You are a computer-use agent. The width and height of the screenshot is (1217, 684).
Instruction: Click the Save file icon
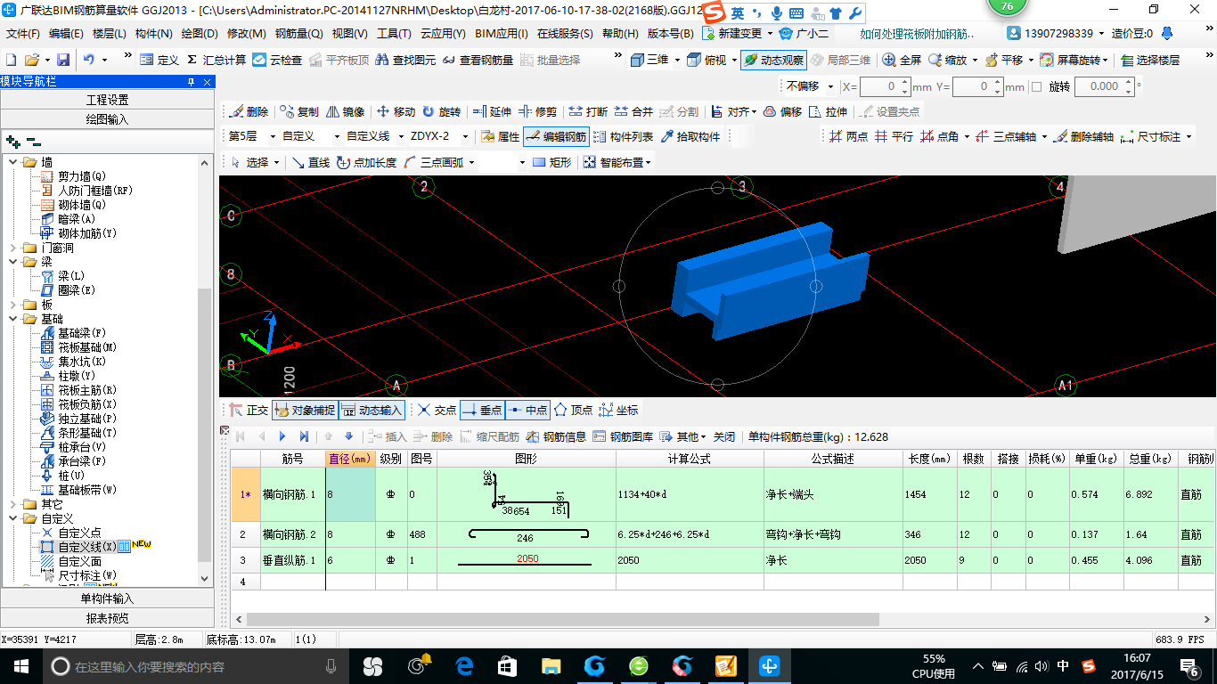click(x=63, y=60)
